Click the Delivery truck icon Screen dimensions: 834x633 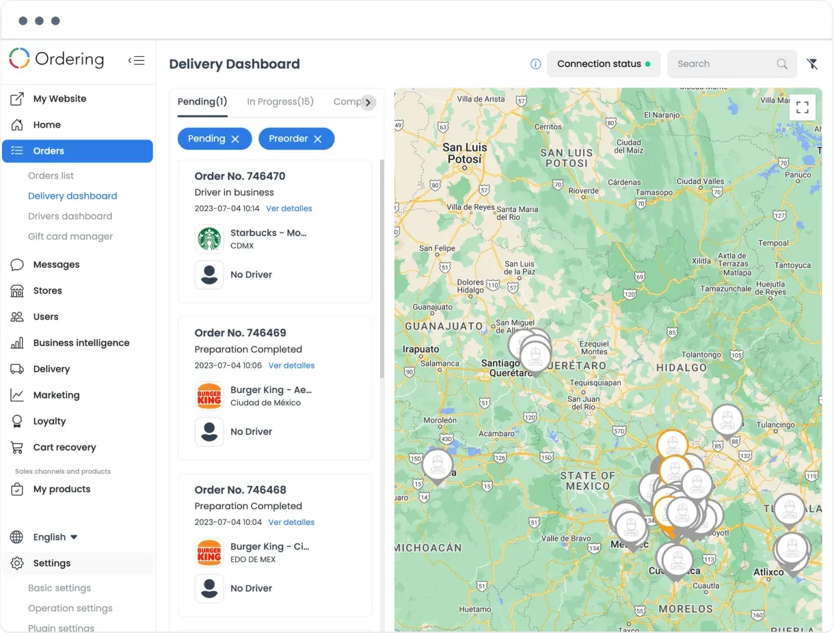click(17, 369)
